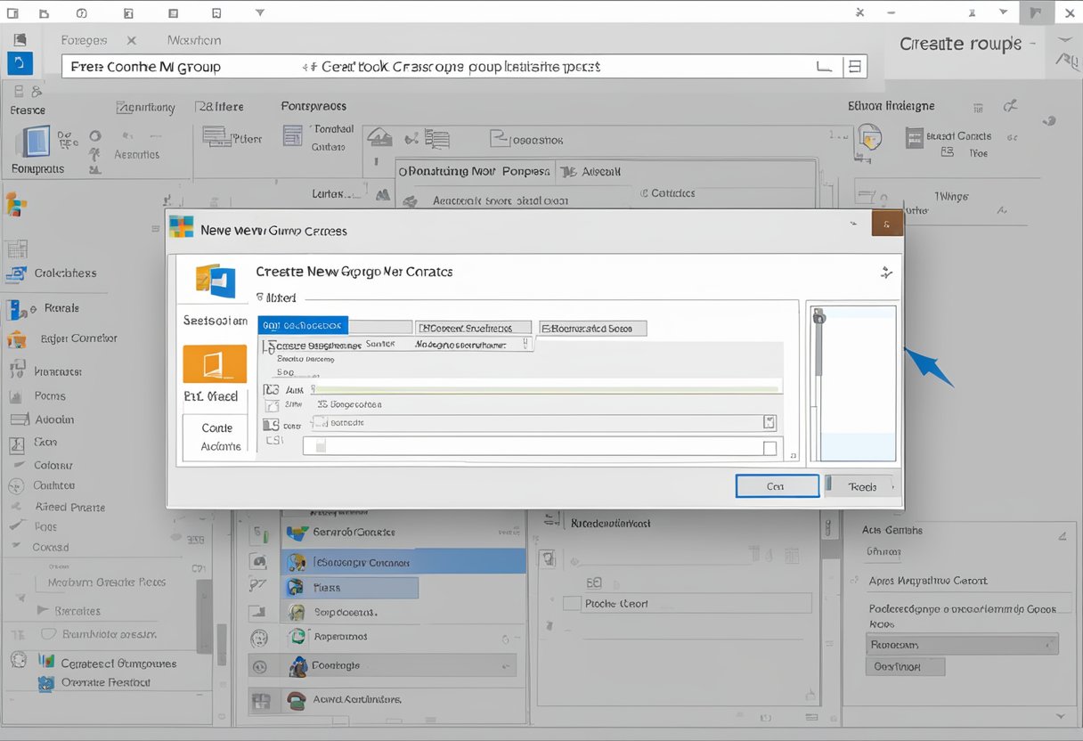Tick the checkbox at right end of bottom dialog field
This screenshot has width=1083, height=741.
point(769,449)
